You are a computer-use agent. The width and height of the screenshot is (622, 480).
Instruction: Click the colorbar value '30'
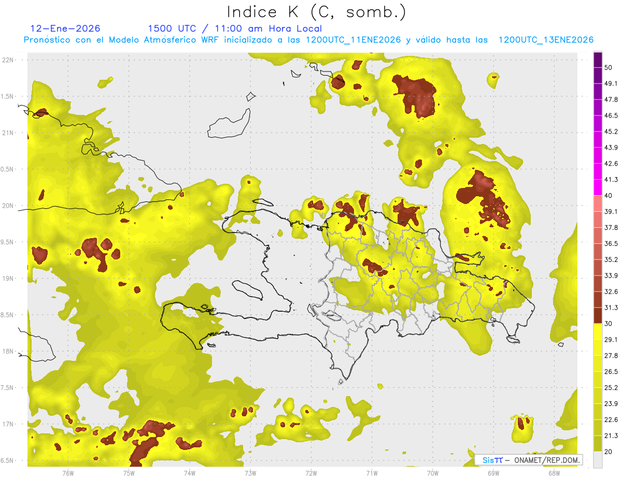pos(609,324)
